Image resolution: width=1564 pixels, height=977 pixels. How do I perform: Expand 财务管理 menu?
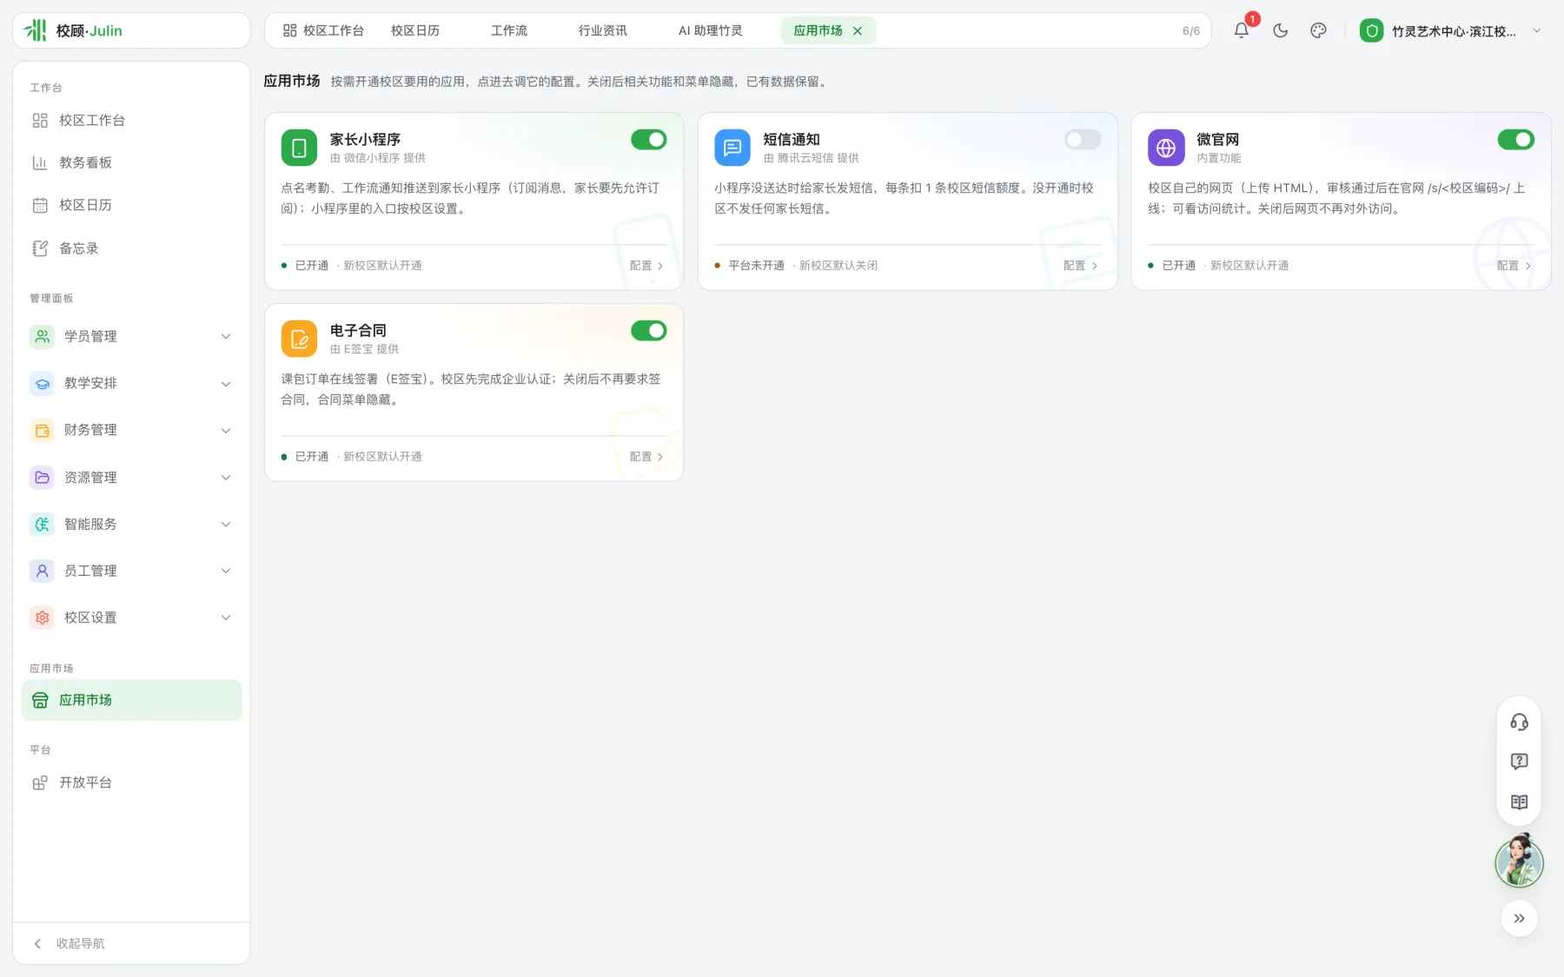tap(131, 430)
